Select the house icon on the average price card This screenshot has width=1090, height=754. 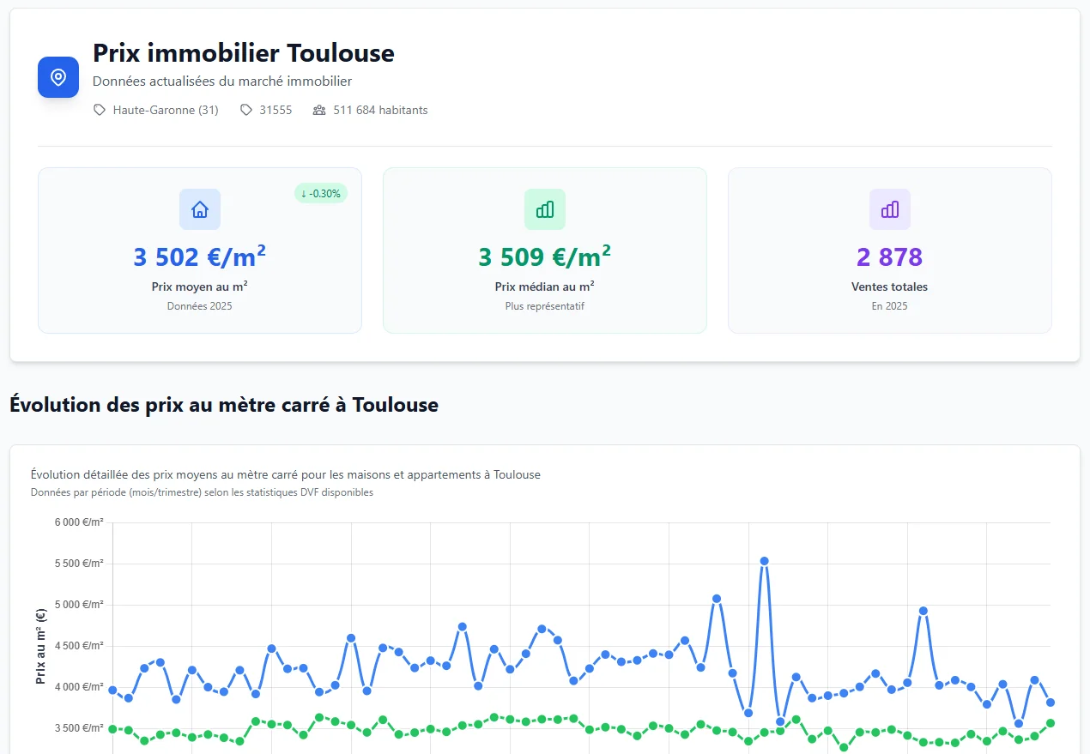(199, 208)
